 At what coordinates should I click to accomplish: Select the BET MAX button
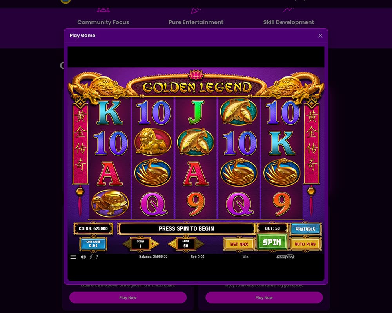point(239,244)
